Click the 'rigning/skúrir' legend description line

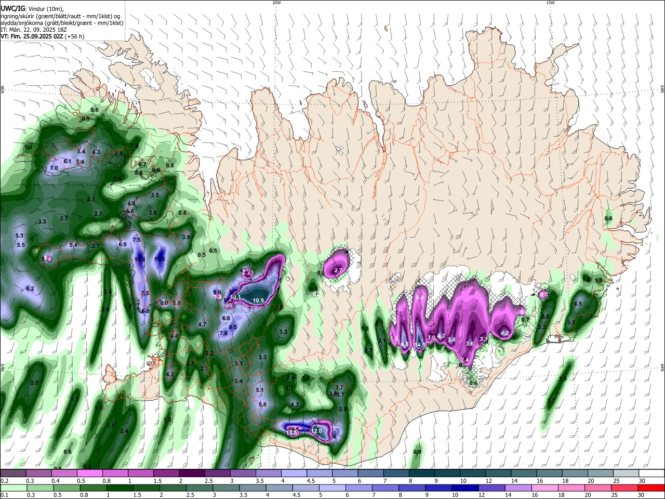[61, 16]
